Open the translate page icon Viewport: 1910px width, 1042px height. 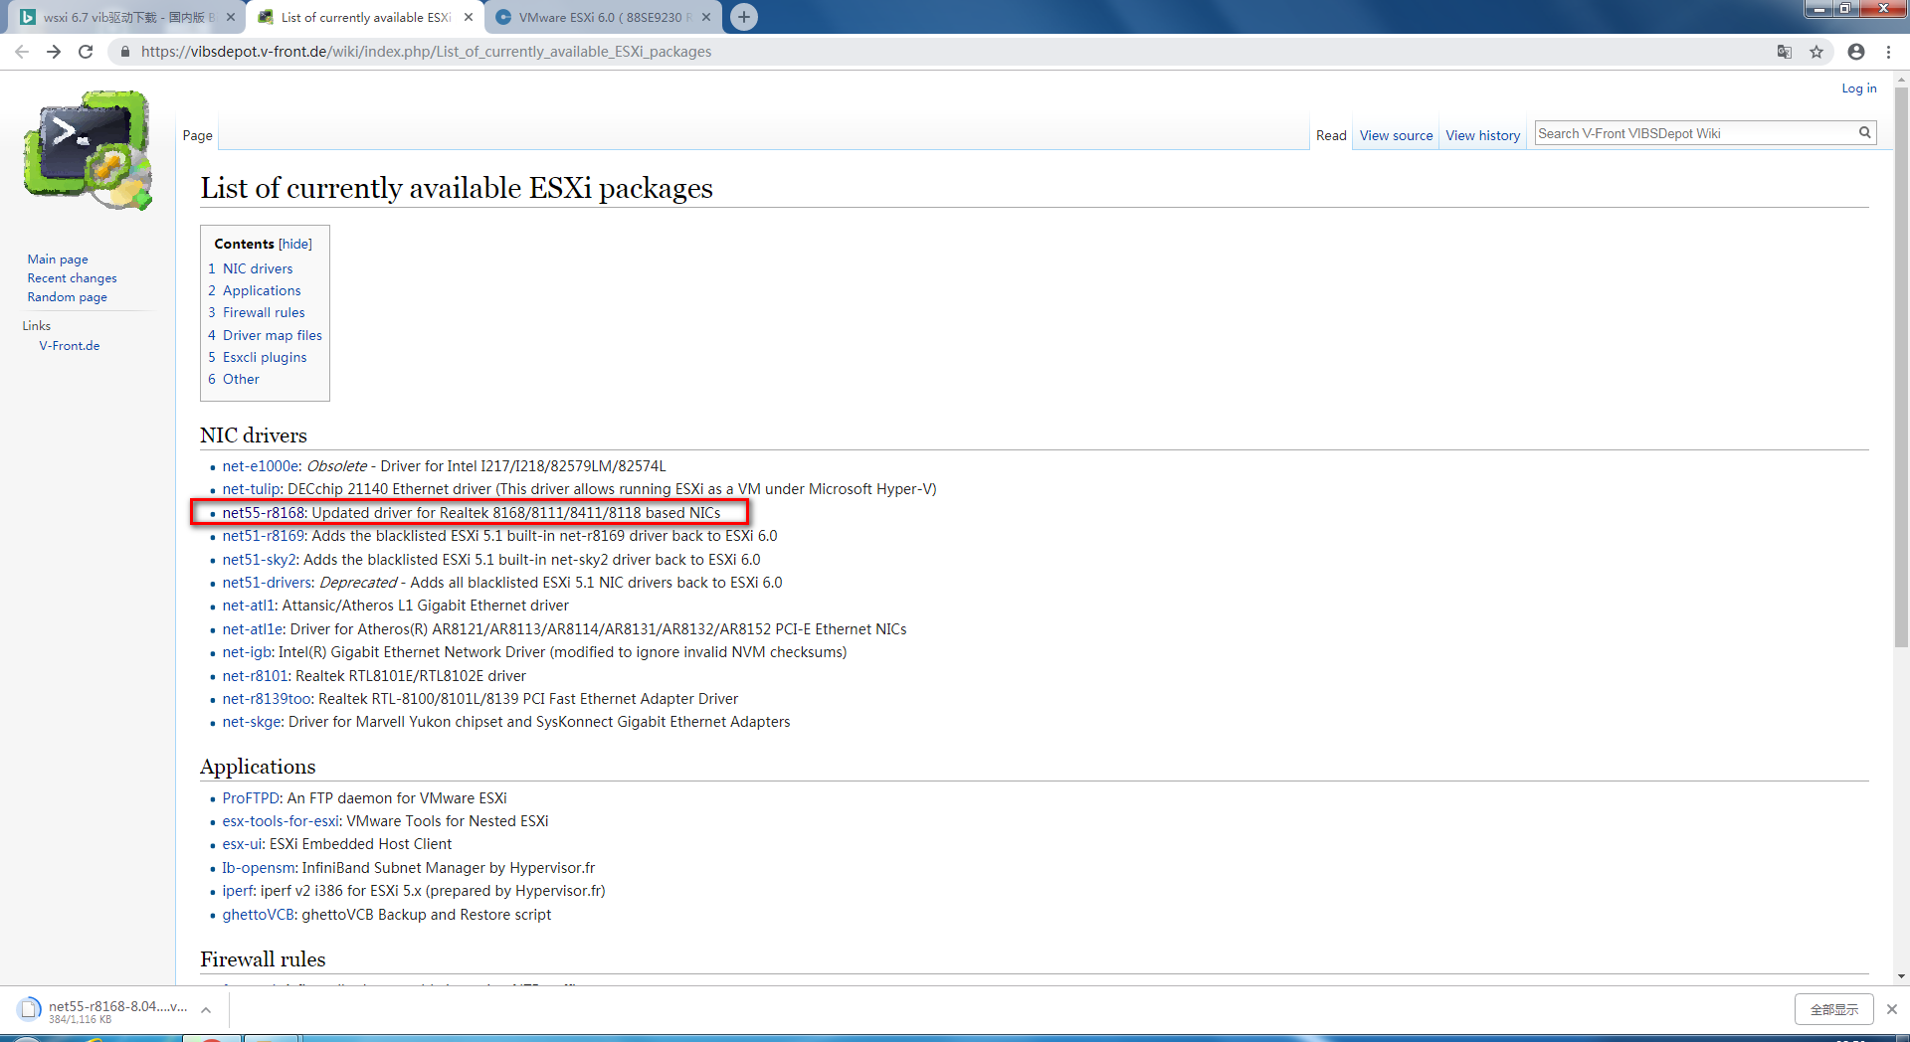(x=1785, y=52)
